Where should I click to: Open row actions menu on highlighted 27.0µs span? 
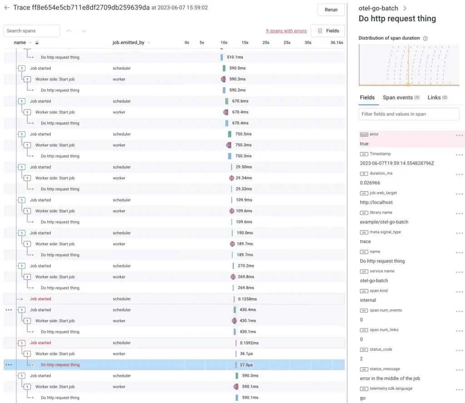pyautogui.click(x=9, y=365)
